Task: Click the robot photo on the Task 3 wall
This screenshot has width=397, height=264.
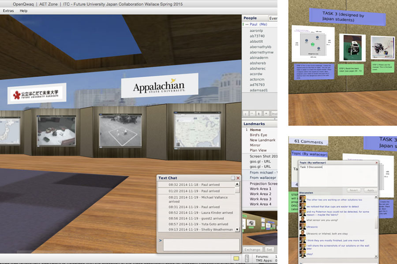Action: pos(352,47)
